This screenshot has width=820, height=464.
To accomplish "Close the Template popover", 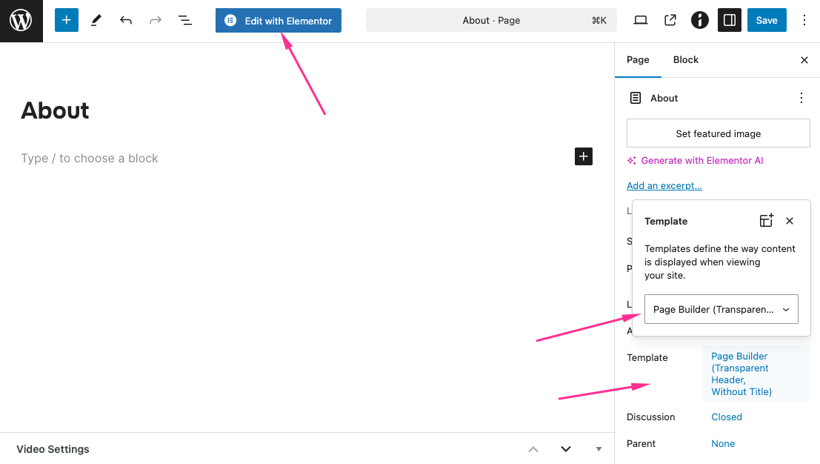I will pyautogui.click(x=790, y=221).
